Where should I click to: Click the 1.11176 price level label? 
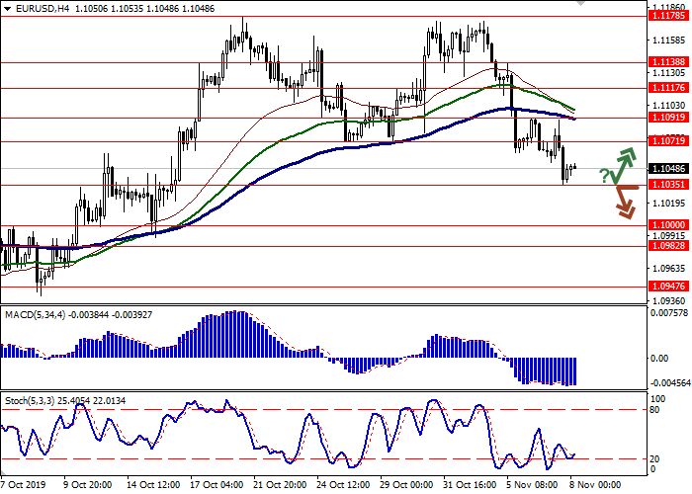tap(667, 87)
